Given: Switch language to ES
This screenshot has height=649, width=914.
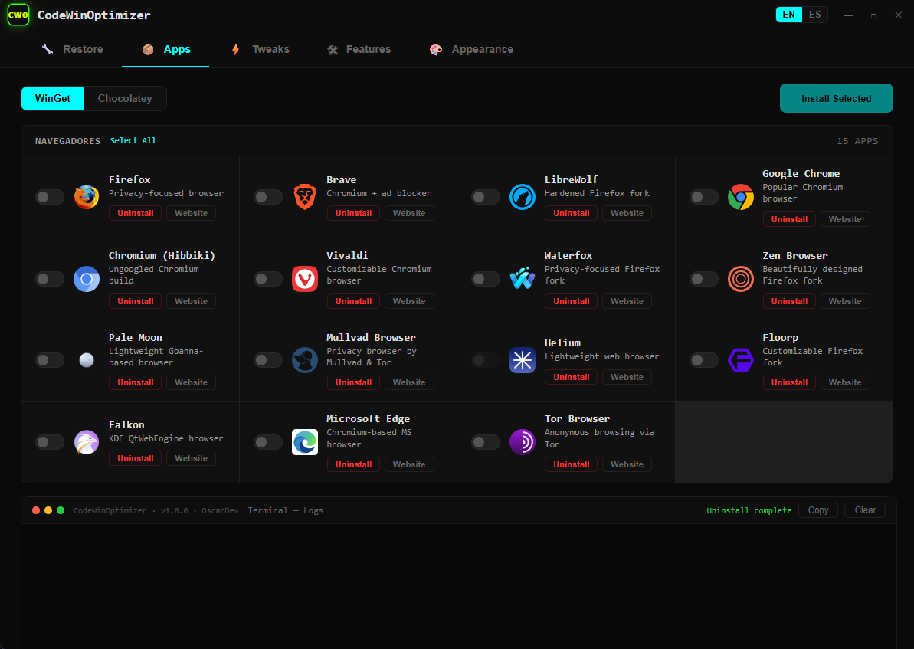Looking at the screenshot, I should tap(814, 15).
